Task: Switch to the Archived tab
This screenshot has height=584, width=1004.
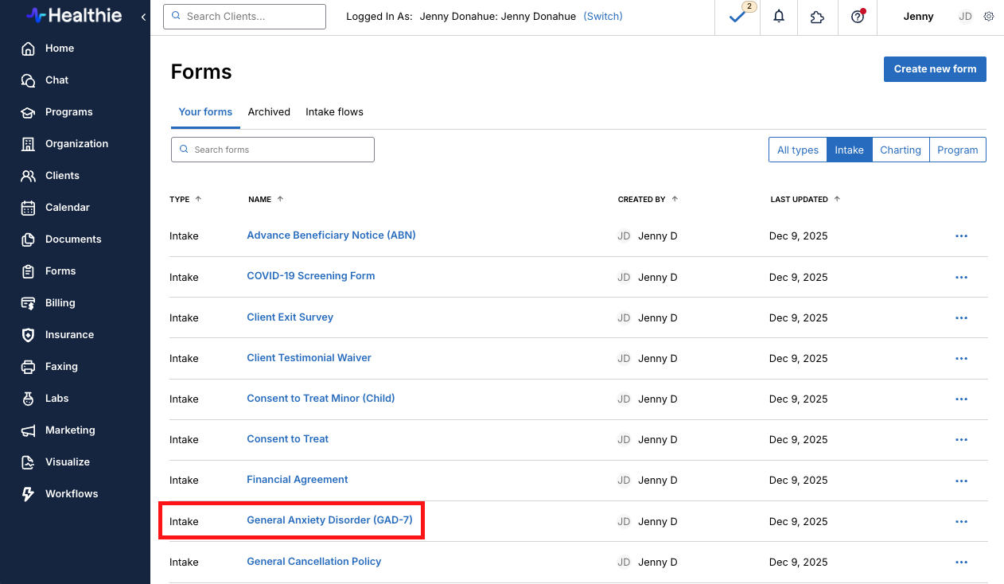Action: (269, 111)
